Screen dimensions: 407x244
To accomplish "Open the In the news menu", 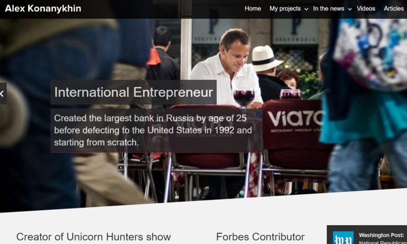I will (329, 9).
